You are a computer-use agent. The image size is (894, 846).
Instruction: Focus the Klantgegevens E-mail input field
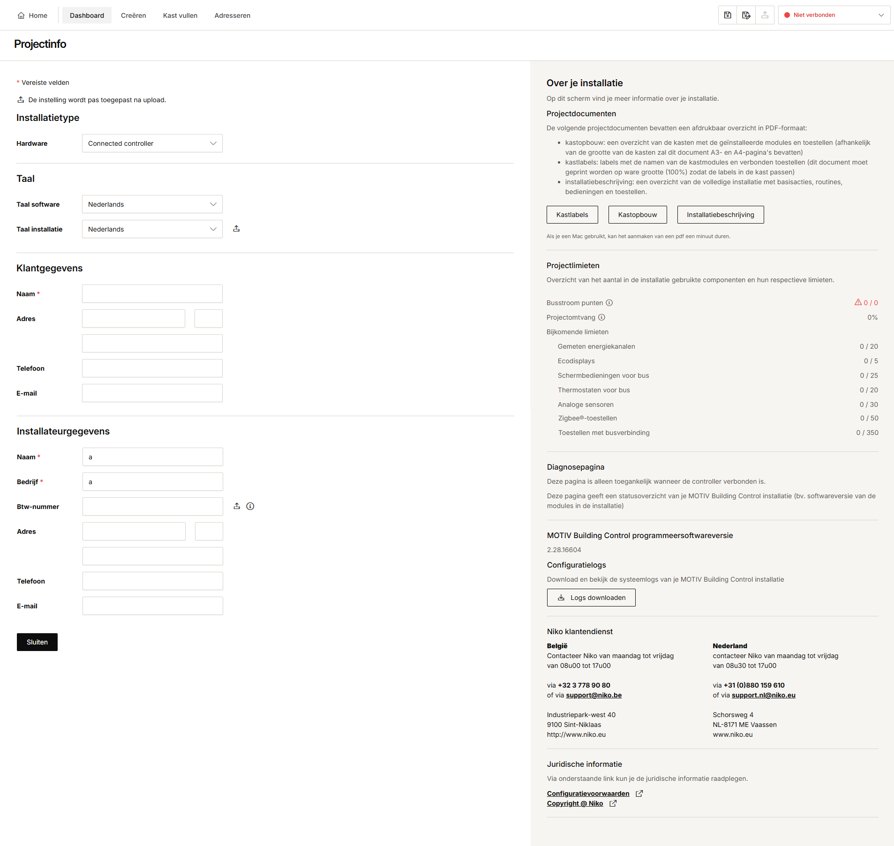(152, 393)
